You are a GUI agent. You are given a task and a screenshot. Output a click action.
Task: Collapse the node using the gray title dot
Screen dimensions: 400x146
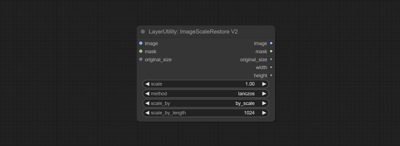pos(143,32)
